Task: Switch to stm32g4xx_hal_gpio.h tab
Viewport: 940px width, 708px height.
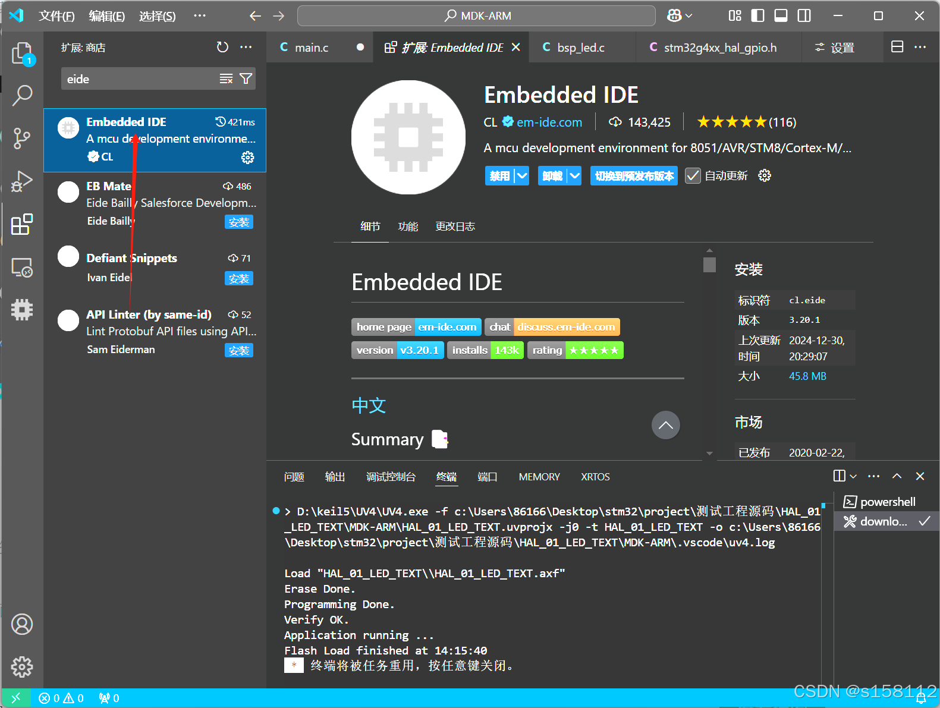Action: click(x=720, y=48)
